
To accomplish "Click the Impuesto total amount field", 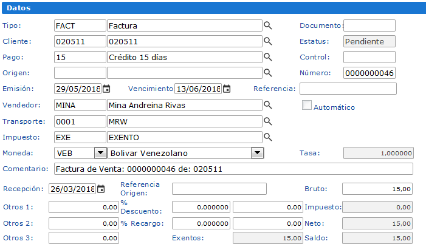I will (377, 207).
